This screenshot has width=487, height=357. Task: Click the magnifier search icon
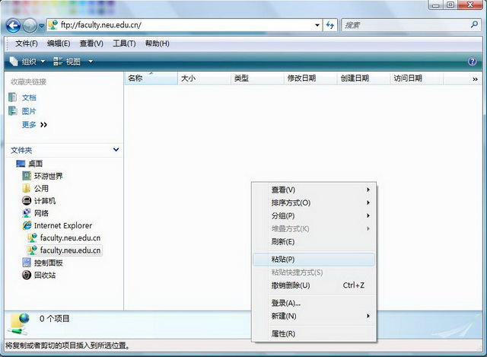click(x=474, y=24)
